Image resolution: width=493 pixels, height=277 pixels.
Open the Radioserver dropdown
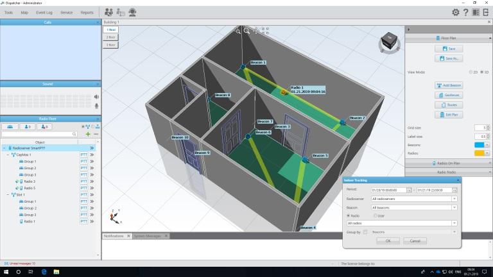tap(454, 199)
